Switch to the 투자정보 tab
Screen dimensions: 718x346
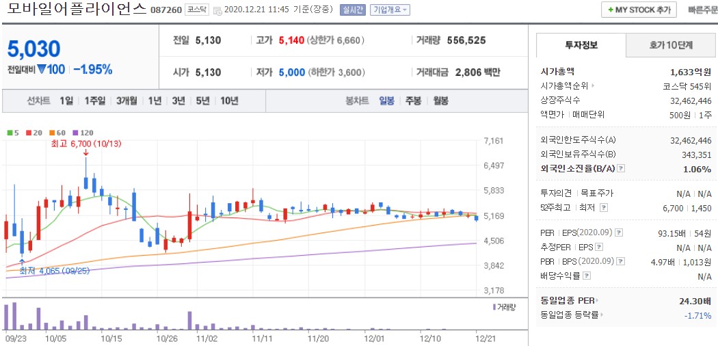pos(581,45)
